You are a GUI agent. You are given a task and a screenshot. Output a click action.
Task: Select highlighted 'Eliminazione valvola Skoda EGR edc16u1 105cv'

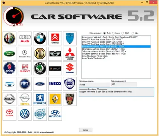(x=116, y=46)
